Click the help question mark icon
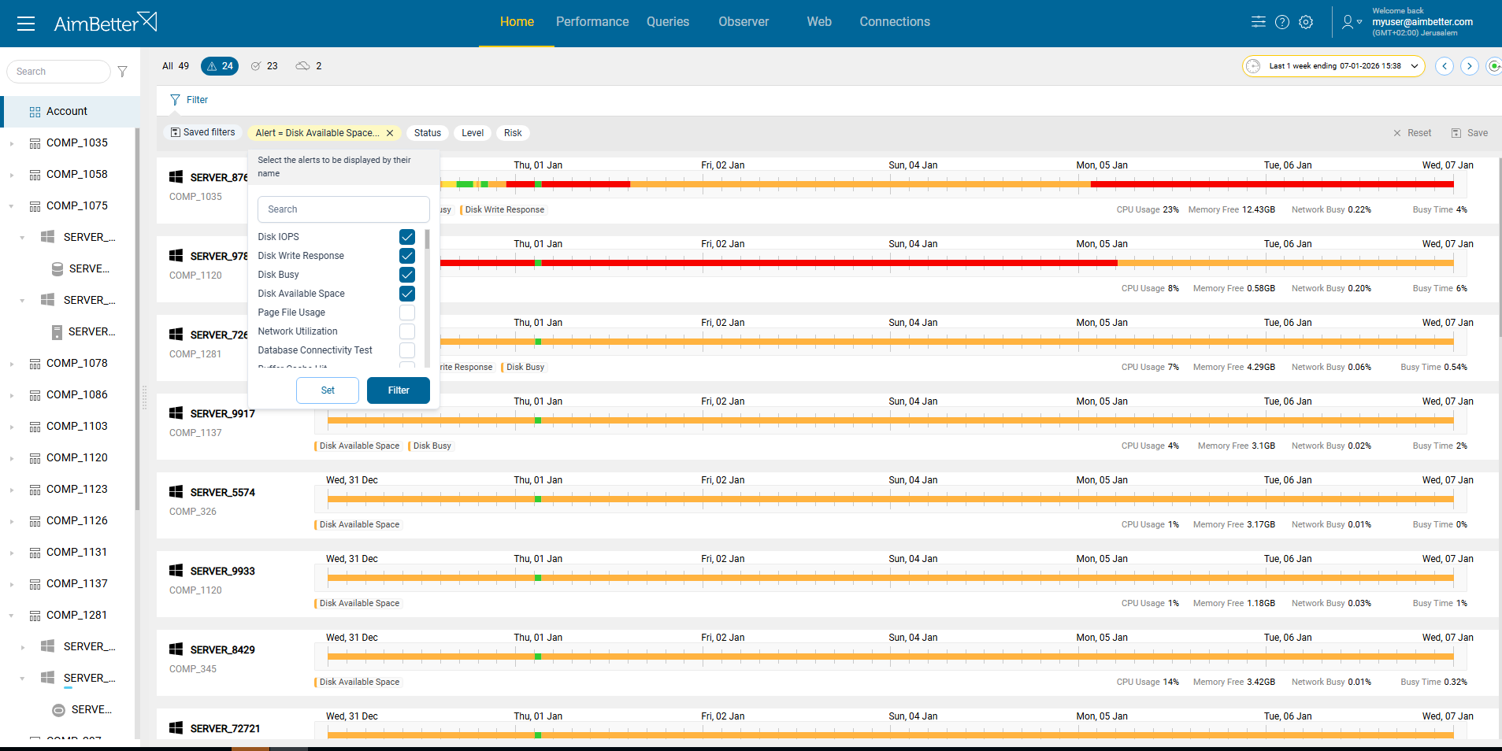This screenshot has width=1502, height=751. (1282, 22)
